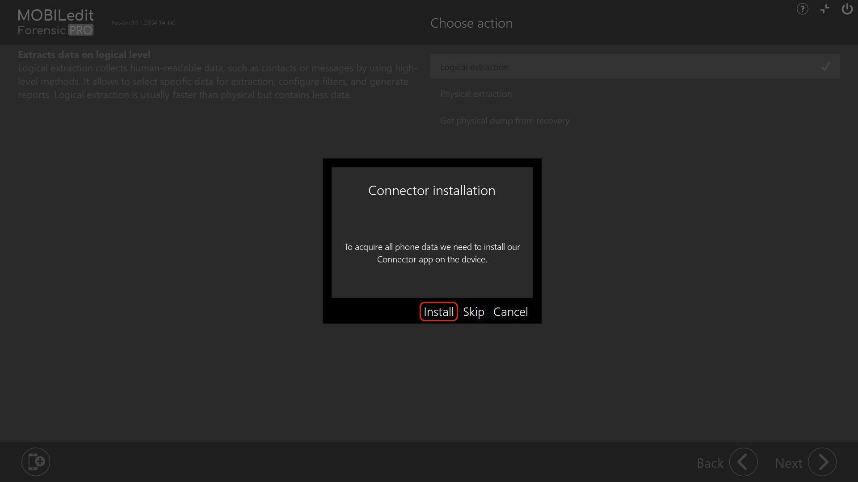Screen dimensions: 858x482
Task: Click the Back text label
Action: click(710, 463)
